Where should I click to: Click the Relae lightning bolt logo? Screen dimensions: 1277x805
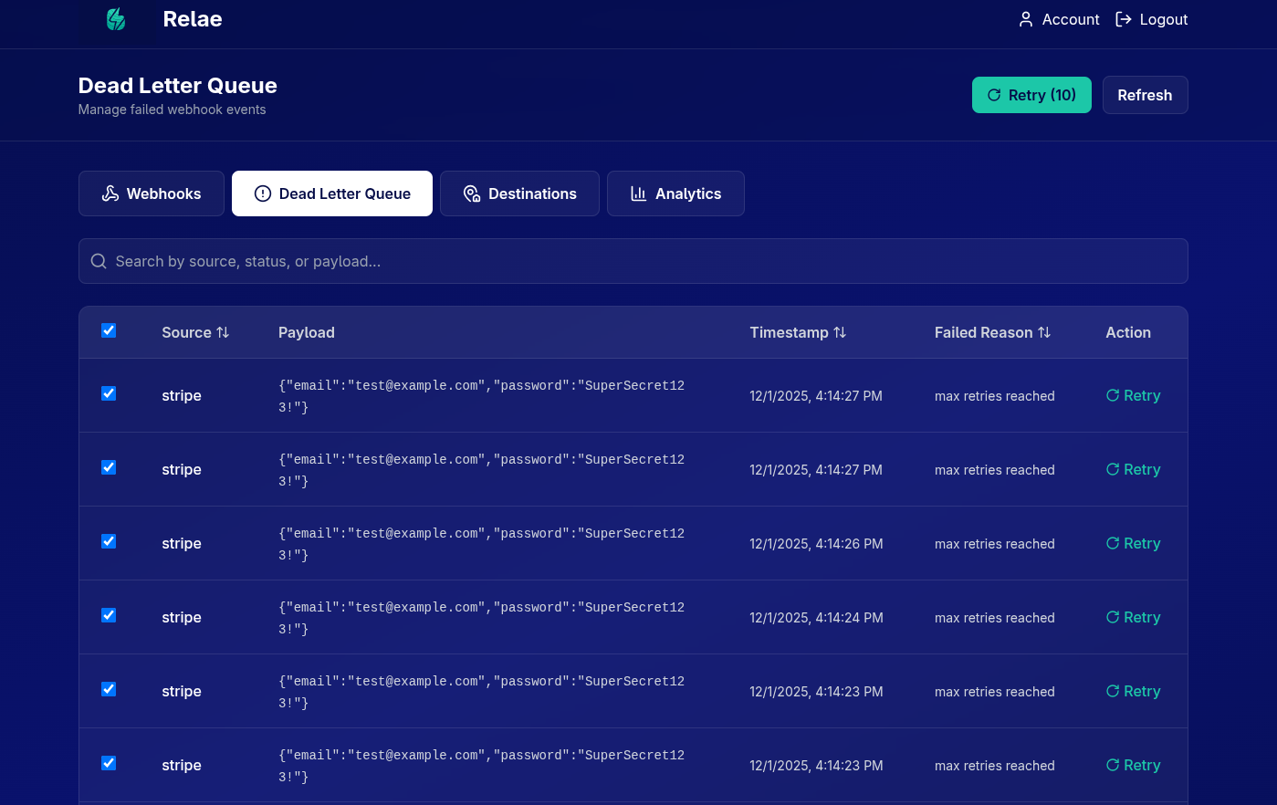pyautogui.click(x=116, y=19)
